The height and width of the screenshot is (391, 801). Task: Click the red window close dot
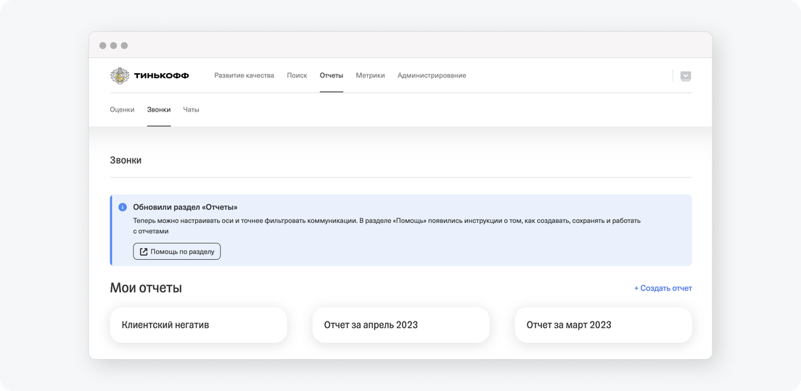pyautogui.click(x=103, y=46)
